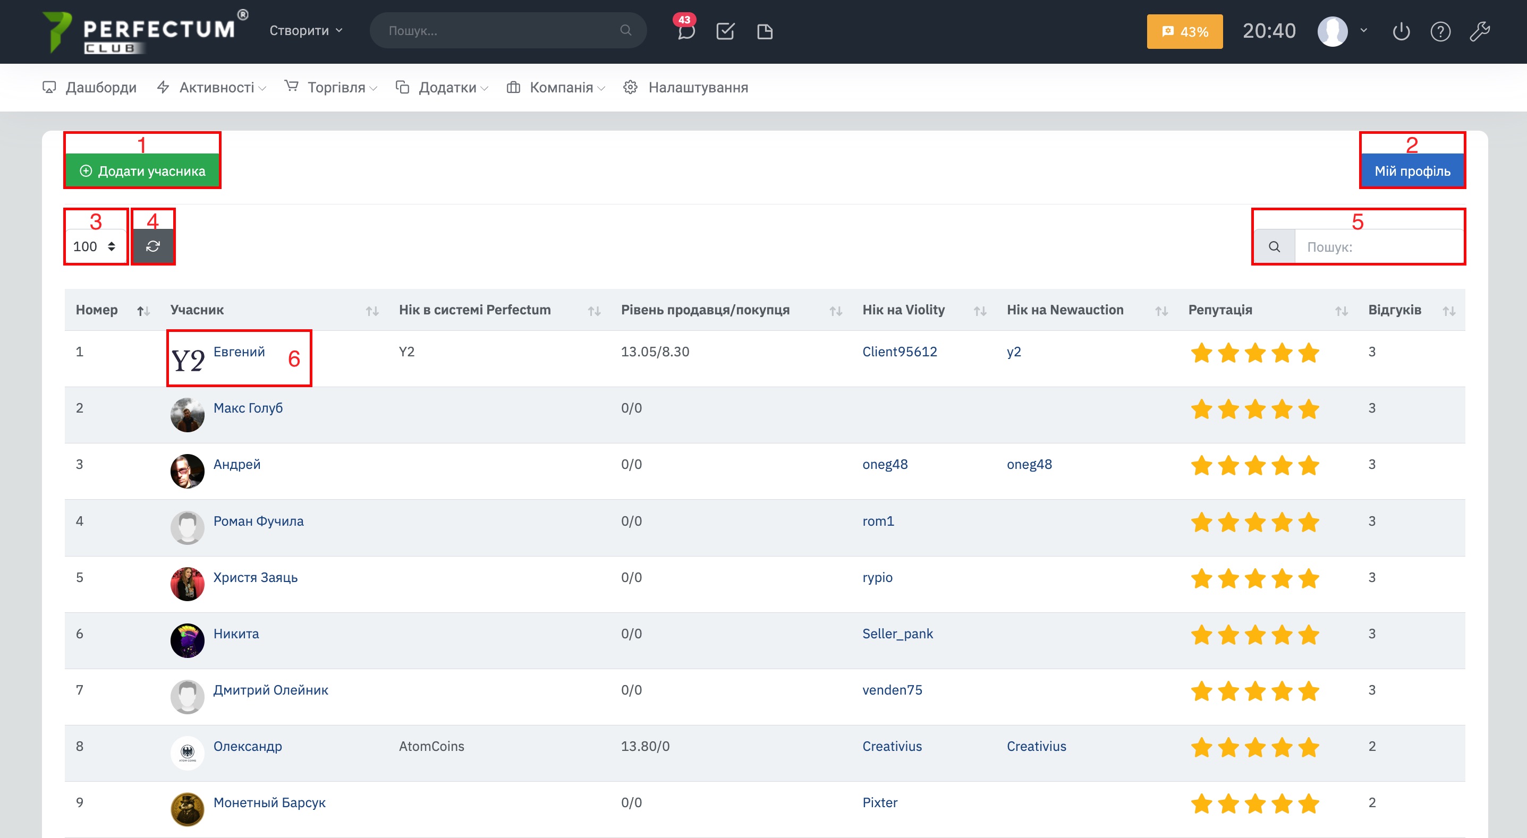Click the Додати учасника button
Screen dimensions: 1527x838
pos(142,170)
